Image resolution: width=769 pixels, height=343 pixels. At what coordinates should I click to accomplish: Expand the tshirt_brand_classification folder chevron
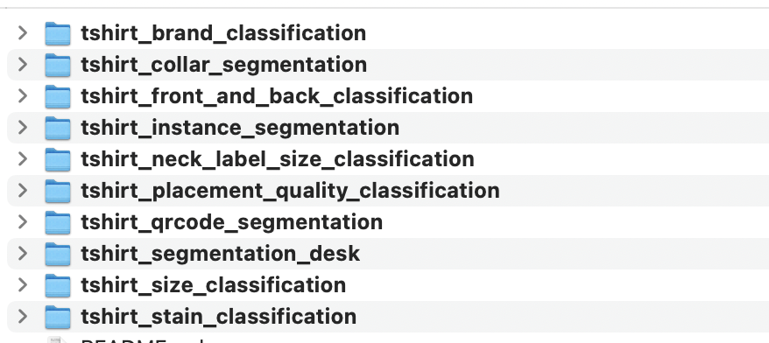(23, 33)
